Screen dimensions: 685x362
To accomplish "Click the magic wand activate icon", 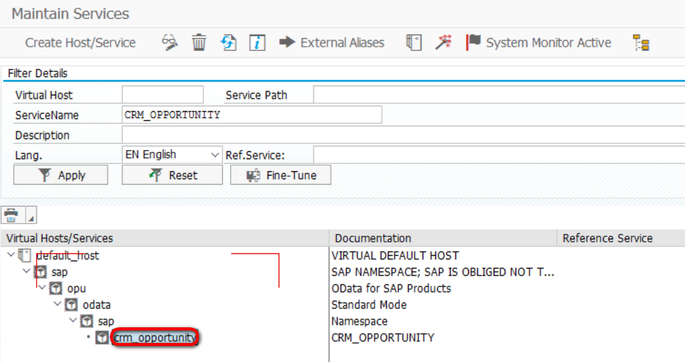I will click(443, 43).
